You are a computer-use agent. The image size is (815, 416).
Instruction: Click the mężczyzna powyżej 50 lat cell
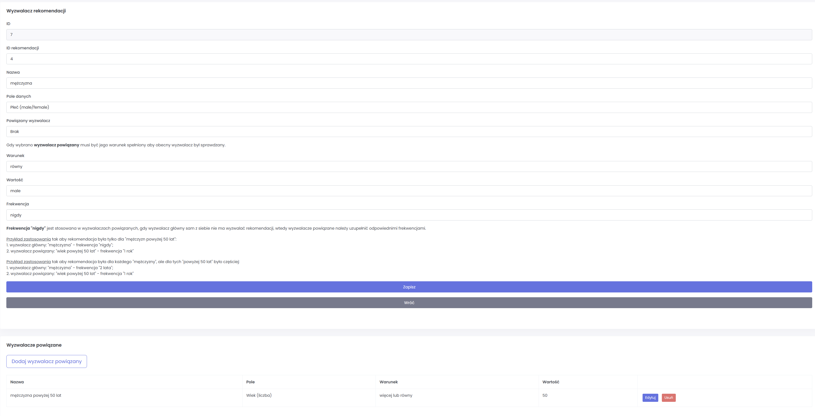(36, 395)
